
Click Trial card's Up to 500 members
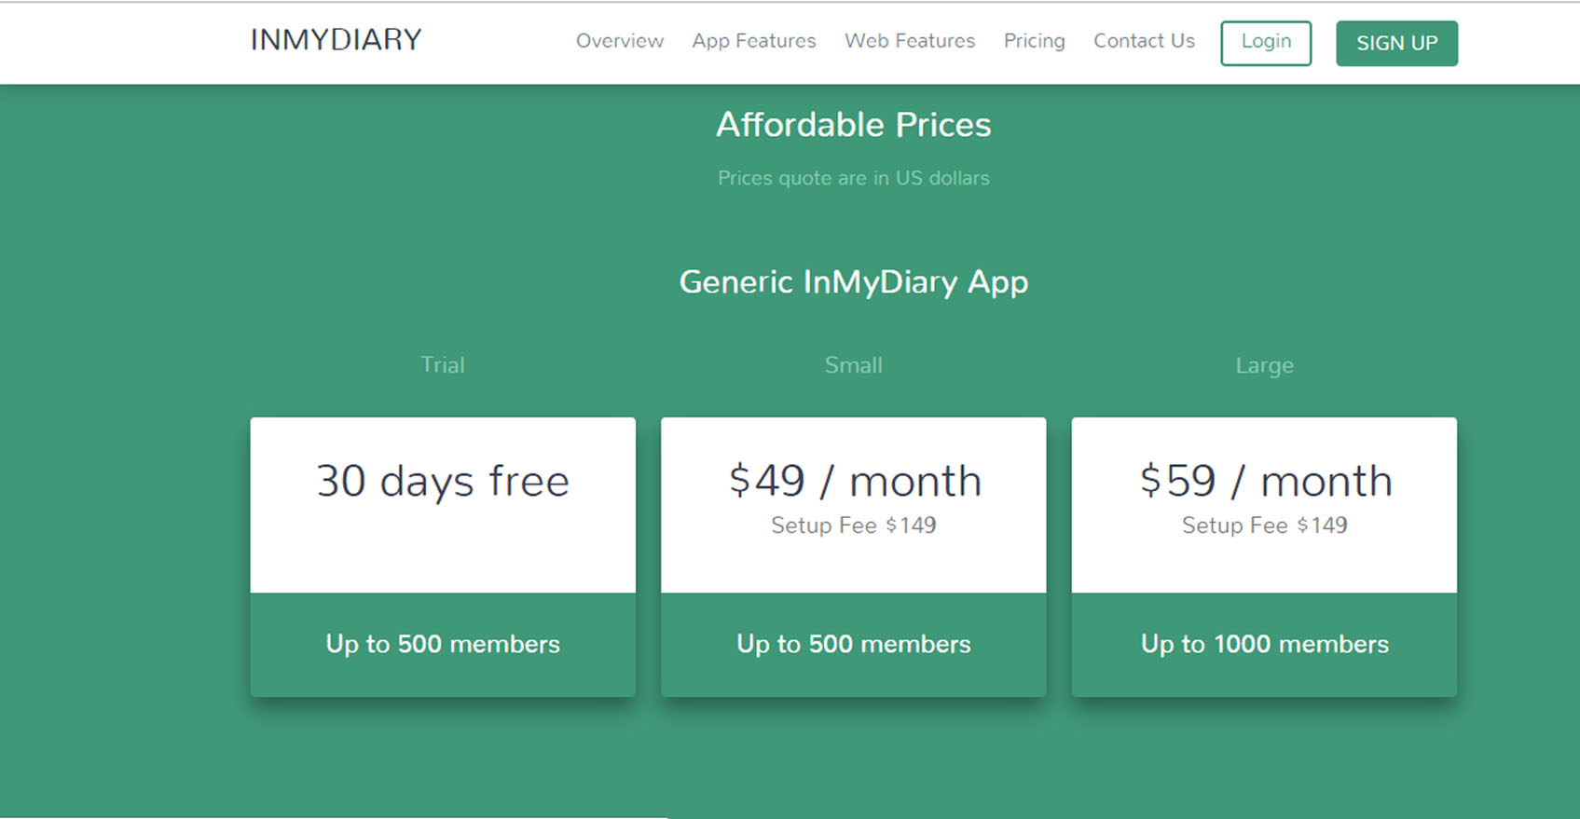(x=443, y=644)
